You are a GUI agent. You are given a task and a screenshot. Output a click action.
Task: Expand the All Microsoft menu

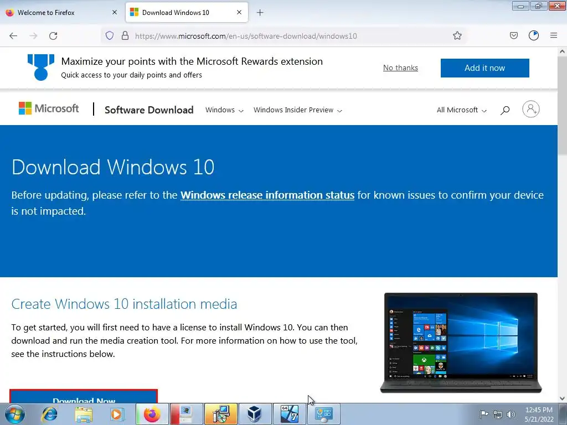pos(461,110)
